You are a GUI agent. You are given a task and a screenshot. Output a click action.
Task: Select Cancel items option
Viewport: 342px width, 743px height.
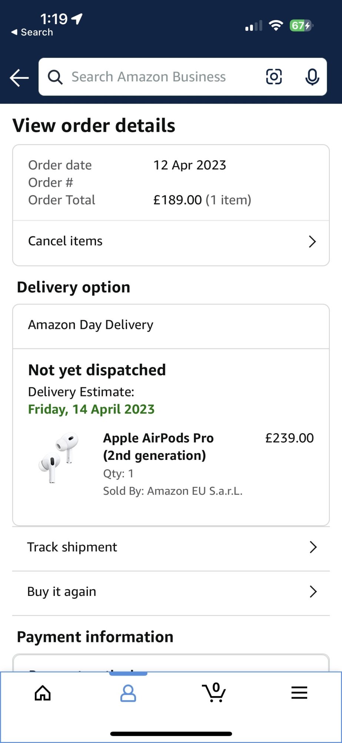click(66, 241)
